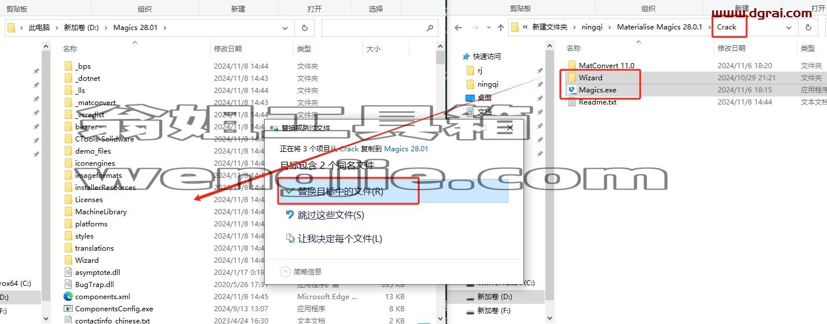
Task: Click refresh button in right Explorer window
Action: click(x=808, y=27)
